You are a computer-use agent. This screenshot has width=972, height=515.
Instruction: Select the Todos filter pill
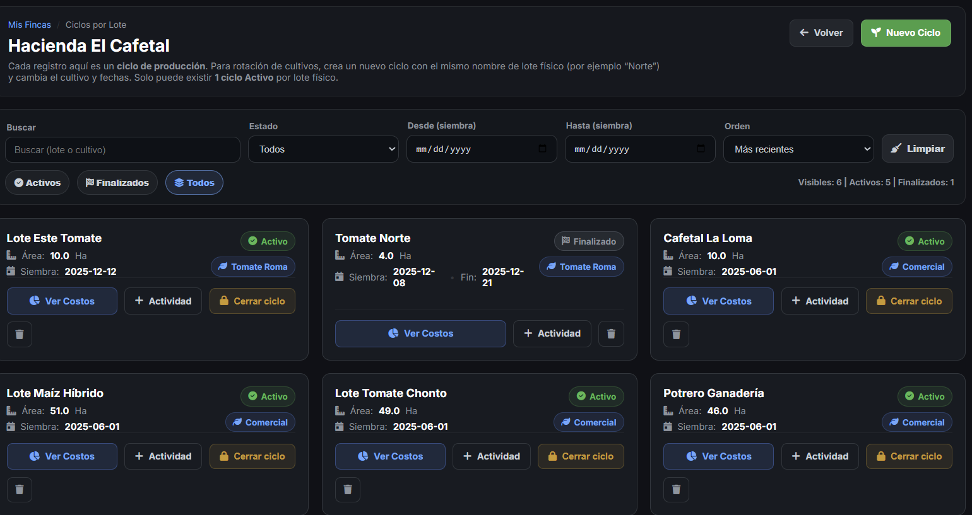(x=194, y=183)
